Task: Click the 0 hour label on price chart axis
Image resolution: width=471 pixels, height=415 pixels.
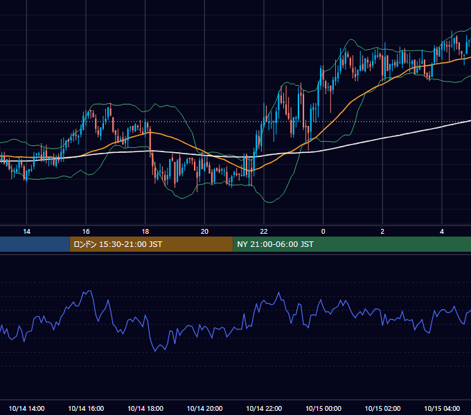Action: [323, 232]
